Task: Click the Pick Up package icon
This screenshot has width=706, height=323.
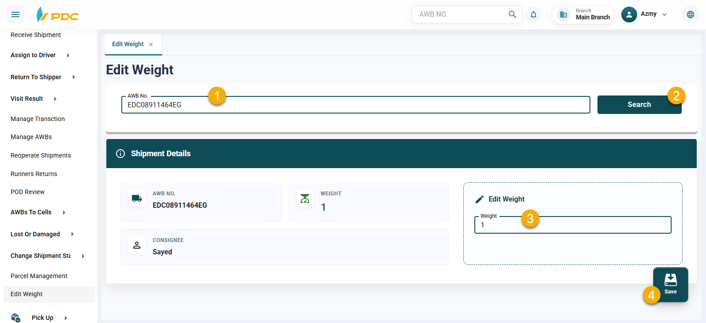Action: tap(16, 318)
